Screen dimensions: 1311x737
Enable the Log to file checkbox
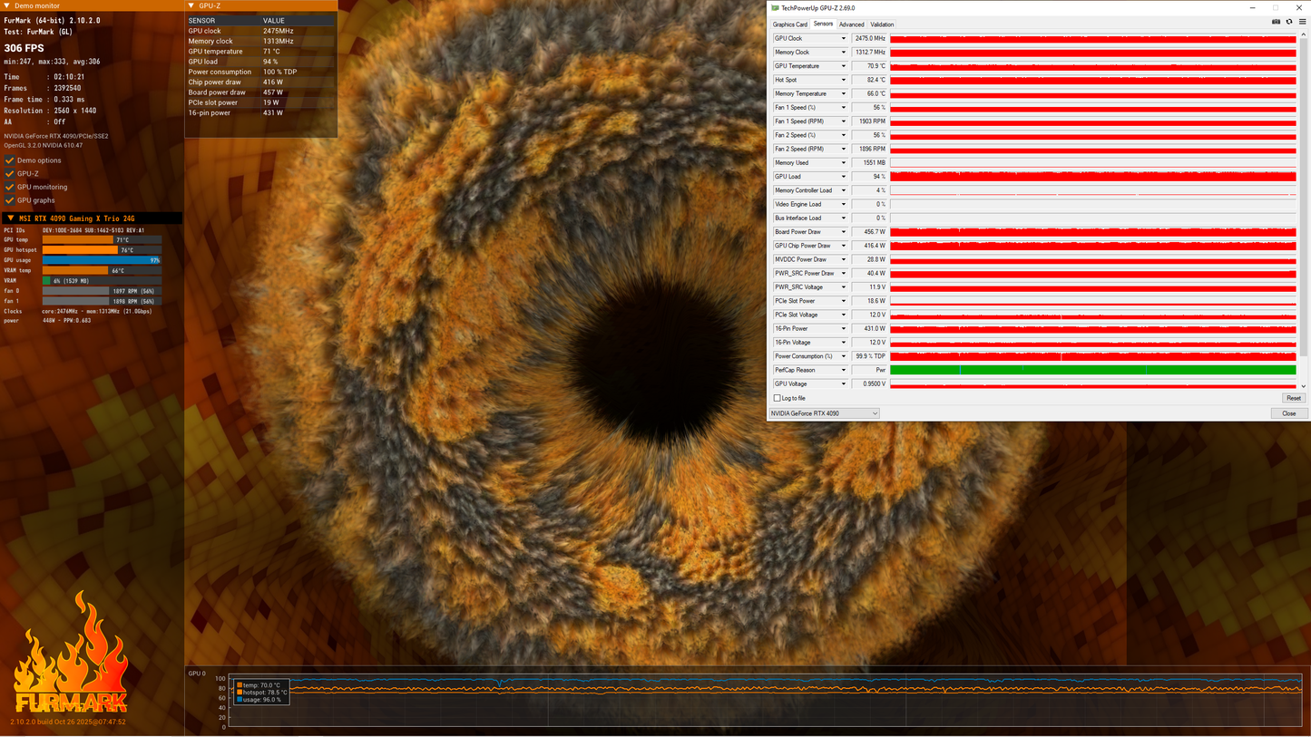click(777, 398)
